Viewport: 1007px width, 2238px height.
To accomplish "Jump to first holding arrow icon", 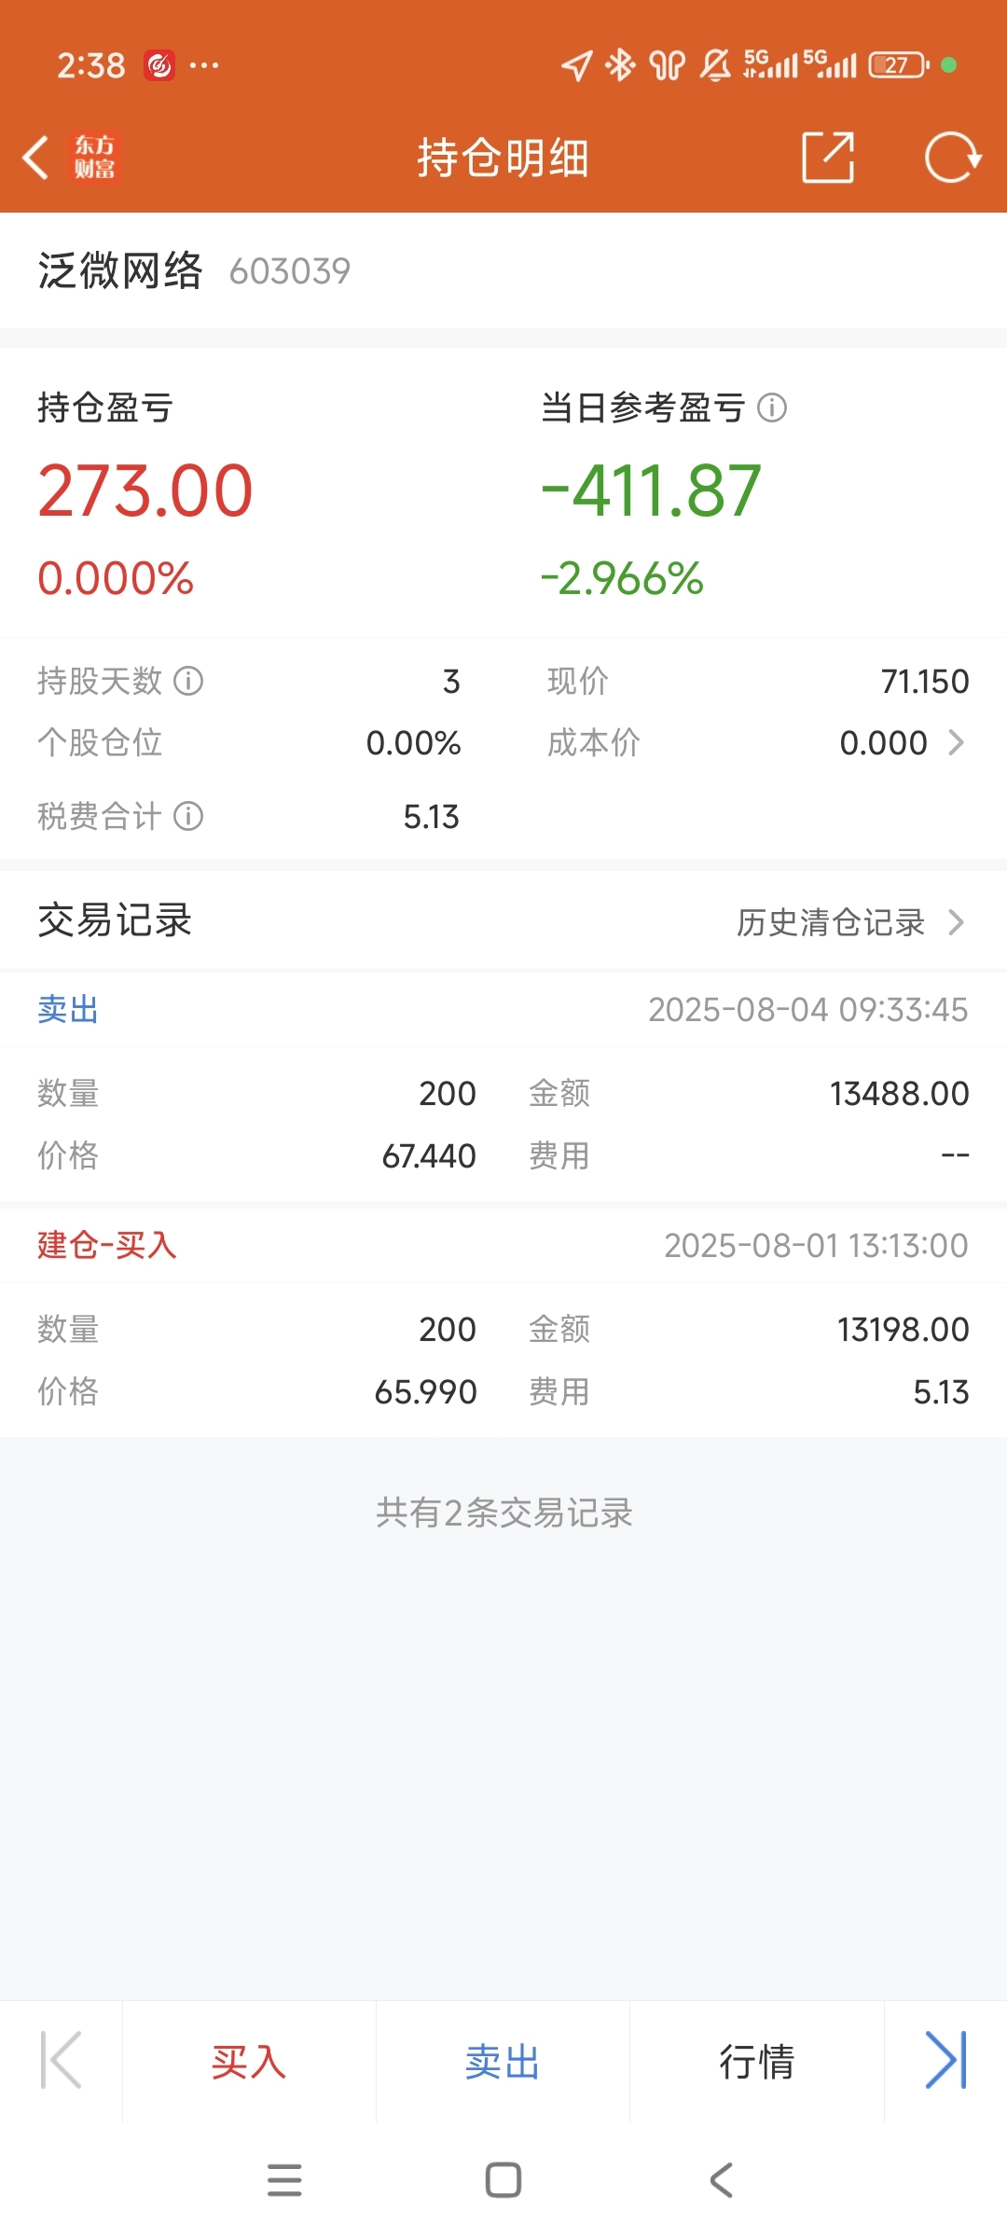I will 62,2061.
